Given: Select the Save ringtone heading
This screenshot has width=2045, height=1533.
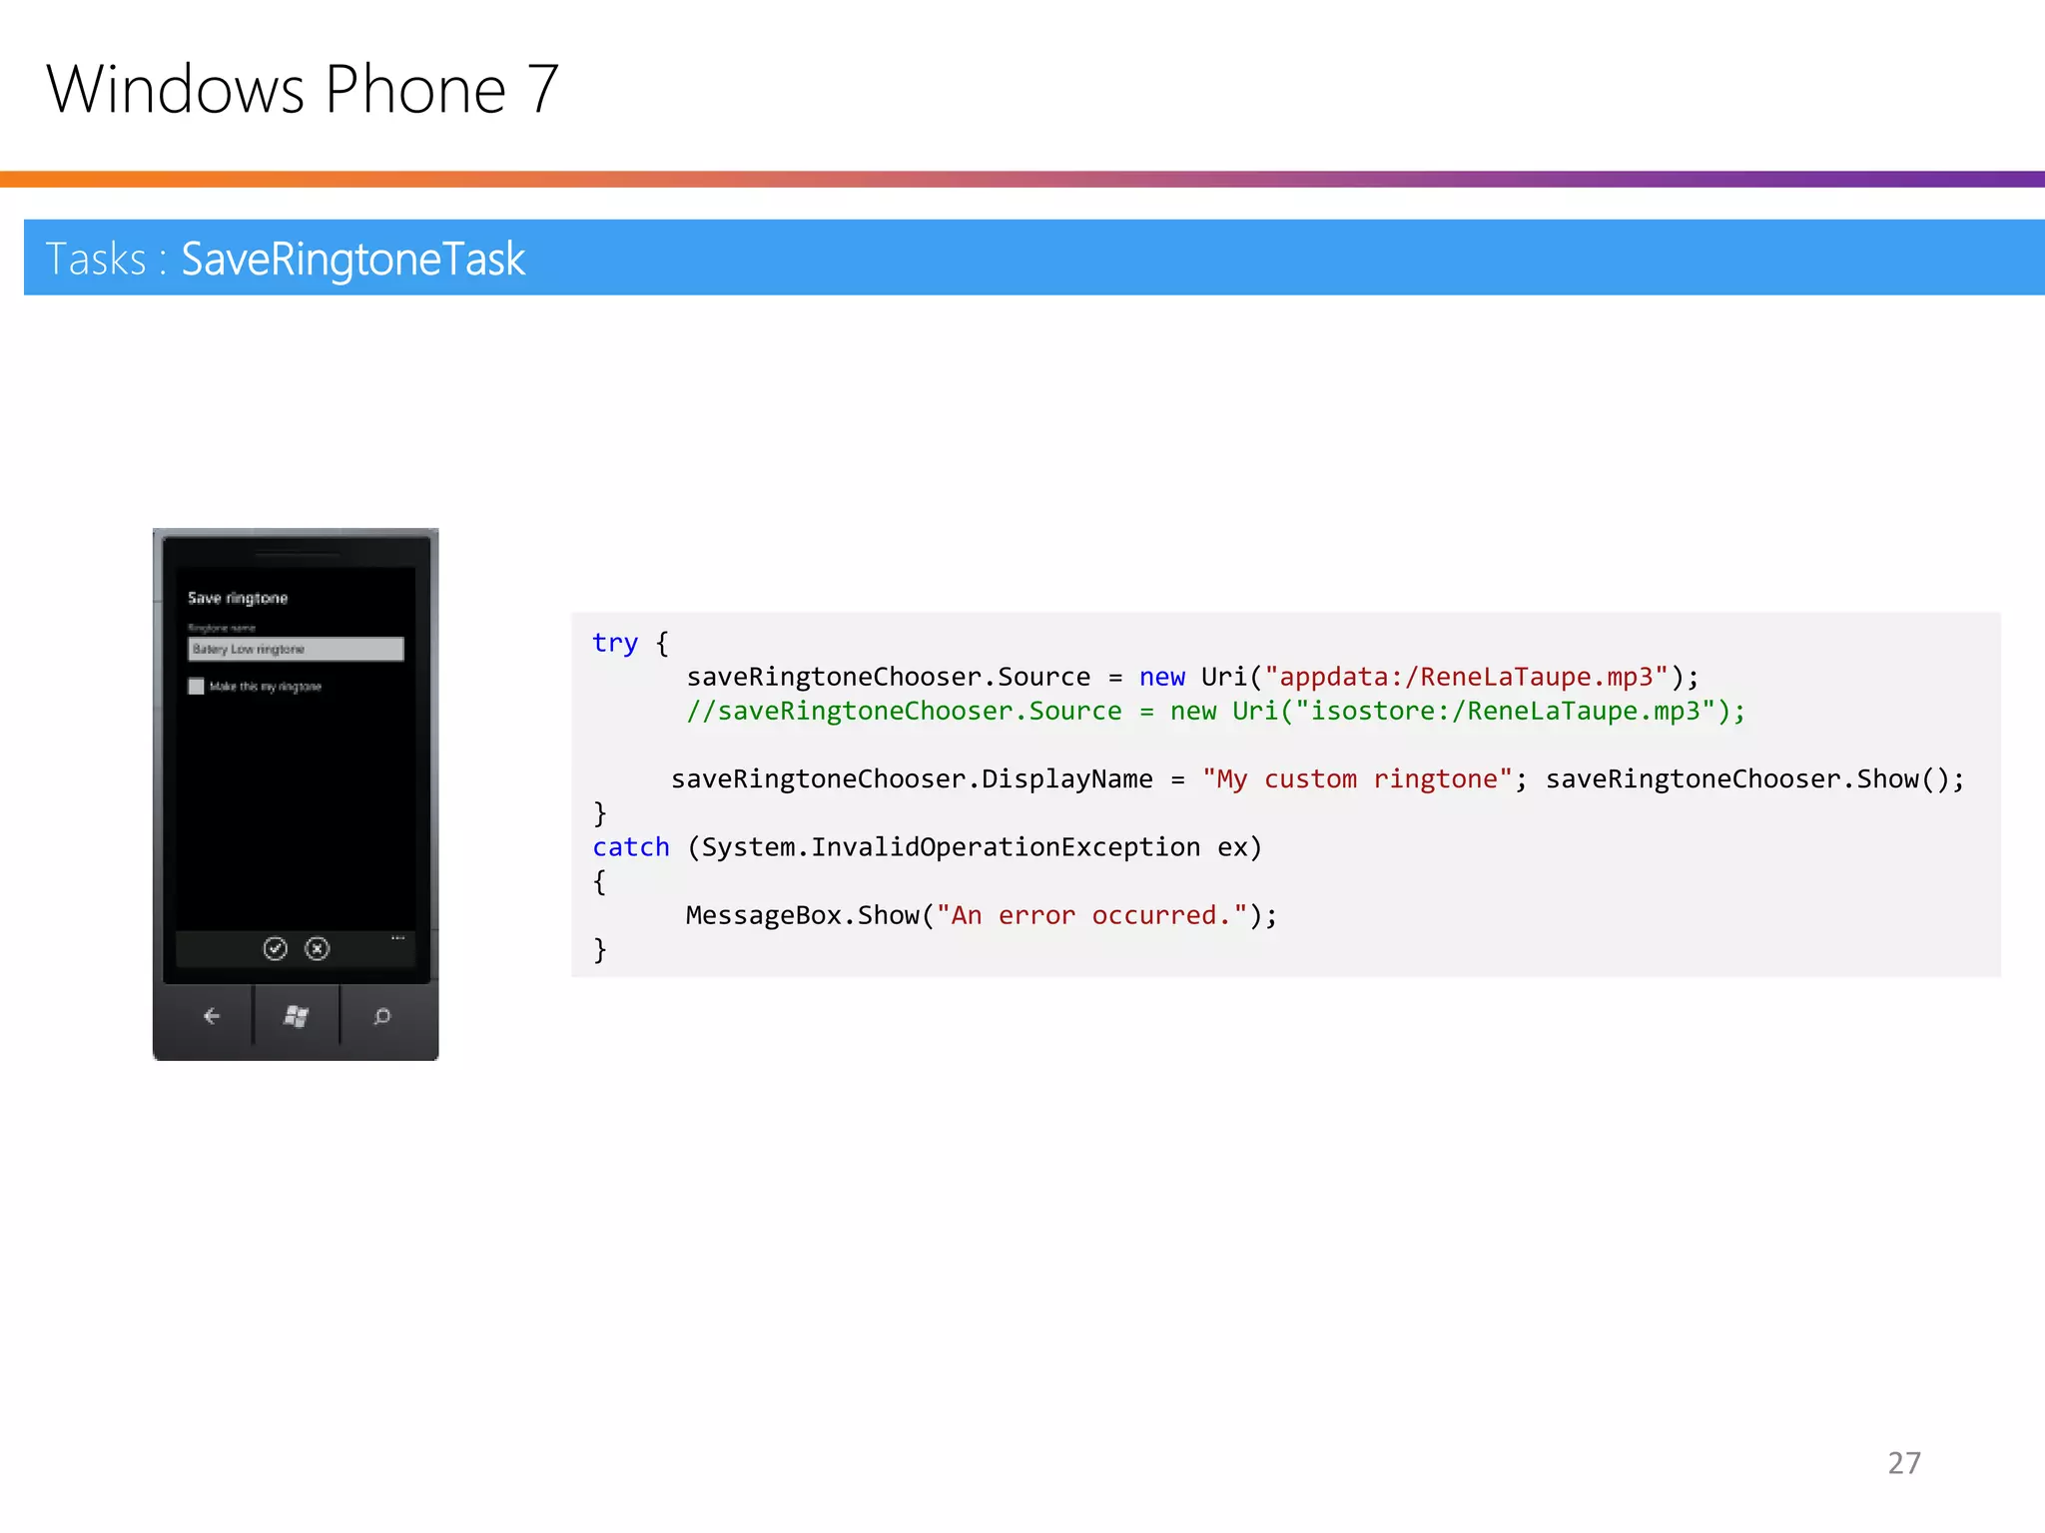Looking at the screenshot, I should [x=238, y=598].
